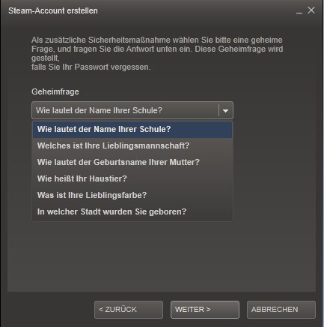Cancel account creation via 'ABBRECHEN'
The image size is (324, 327).
281,310
